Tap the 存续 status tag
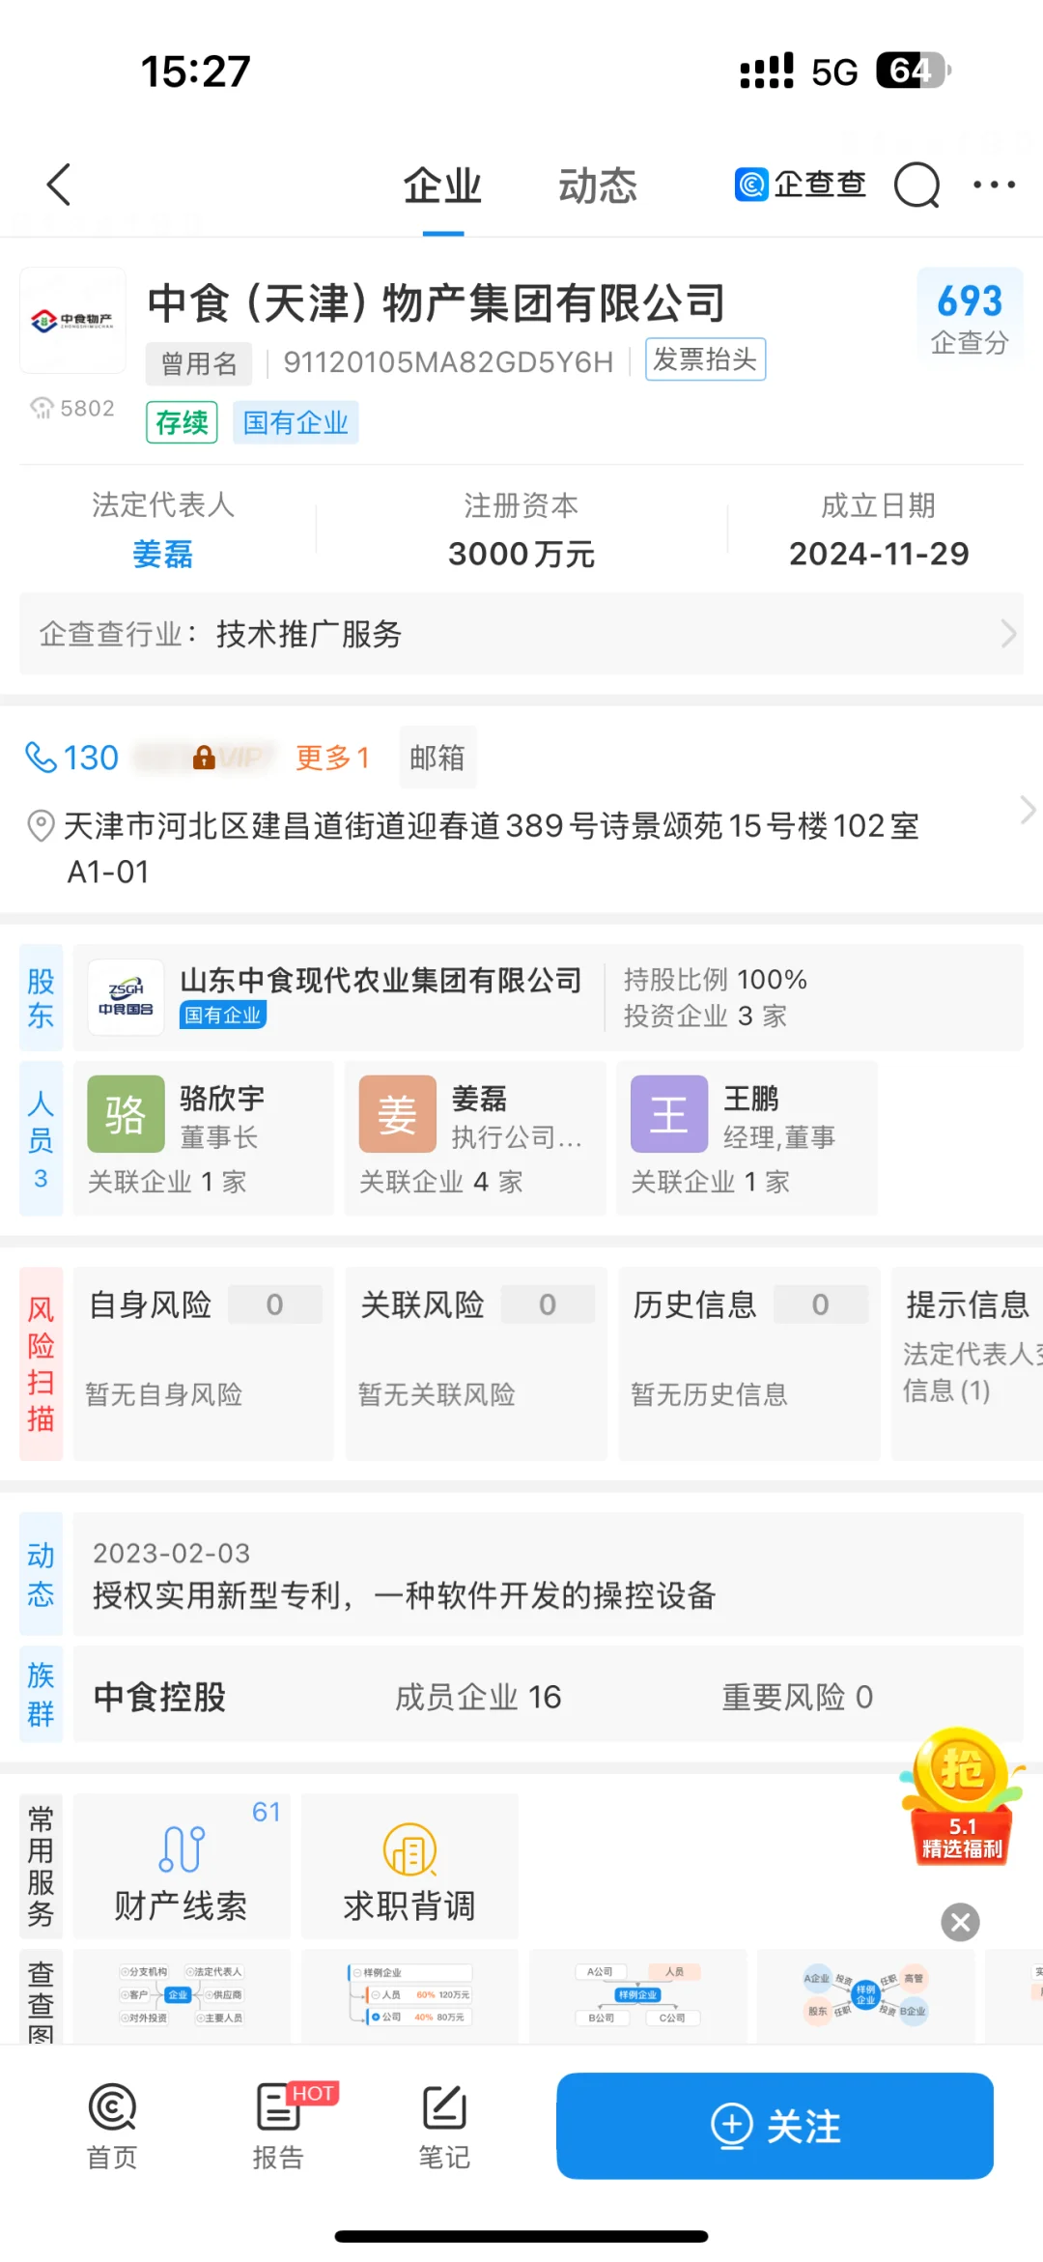This screenshot has height=2262, width=1043. (183, 422)
